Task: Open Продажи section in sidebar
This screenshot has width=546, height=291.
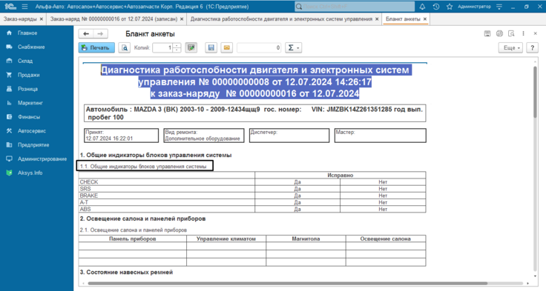Action: 28,75
